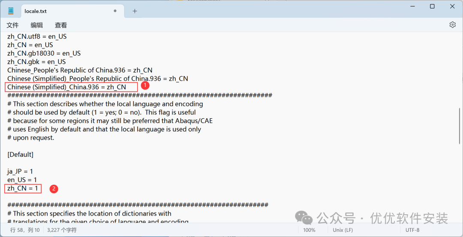Click red annotation marker number 2
Screen dimensions: 463x237
(54, 189)
